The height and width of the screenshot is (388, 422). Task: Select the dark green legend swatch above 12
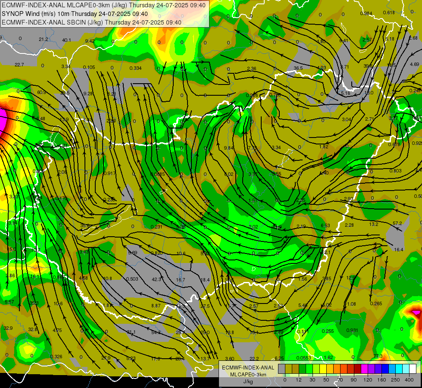tap(303, 369)
